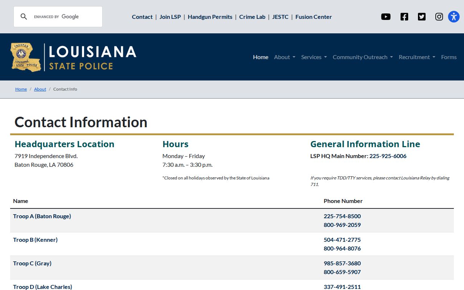Click Troop B toll-free 800-964-8076

tap(342, 249)
